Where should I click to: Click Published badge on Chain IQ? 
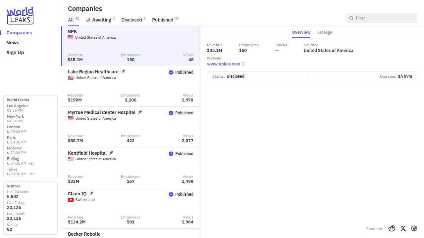point(181,194)
